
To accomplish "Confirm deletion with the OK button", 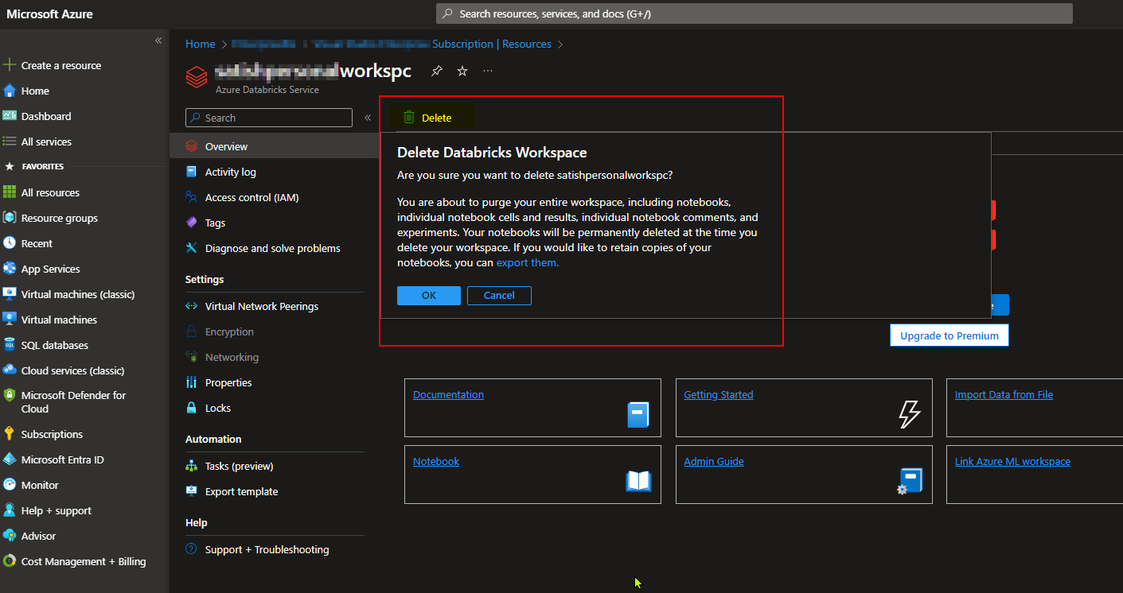I will tap(428, 295).
